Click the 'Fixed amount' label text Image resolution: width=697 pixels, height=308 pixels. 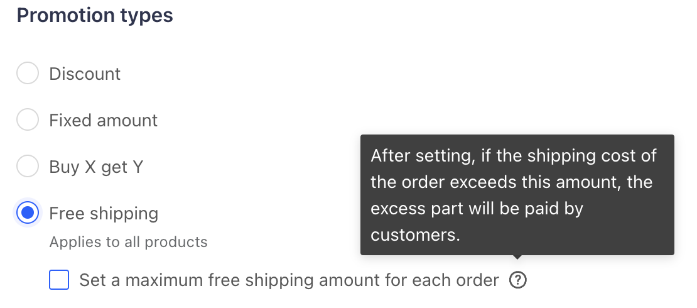(104, 120)
